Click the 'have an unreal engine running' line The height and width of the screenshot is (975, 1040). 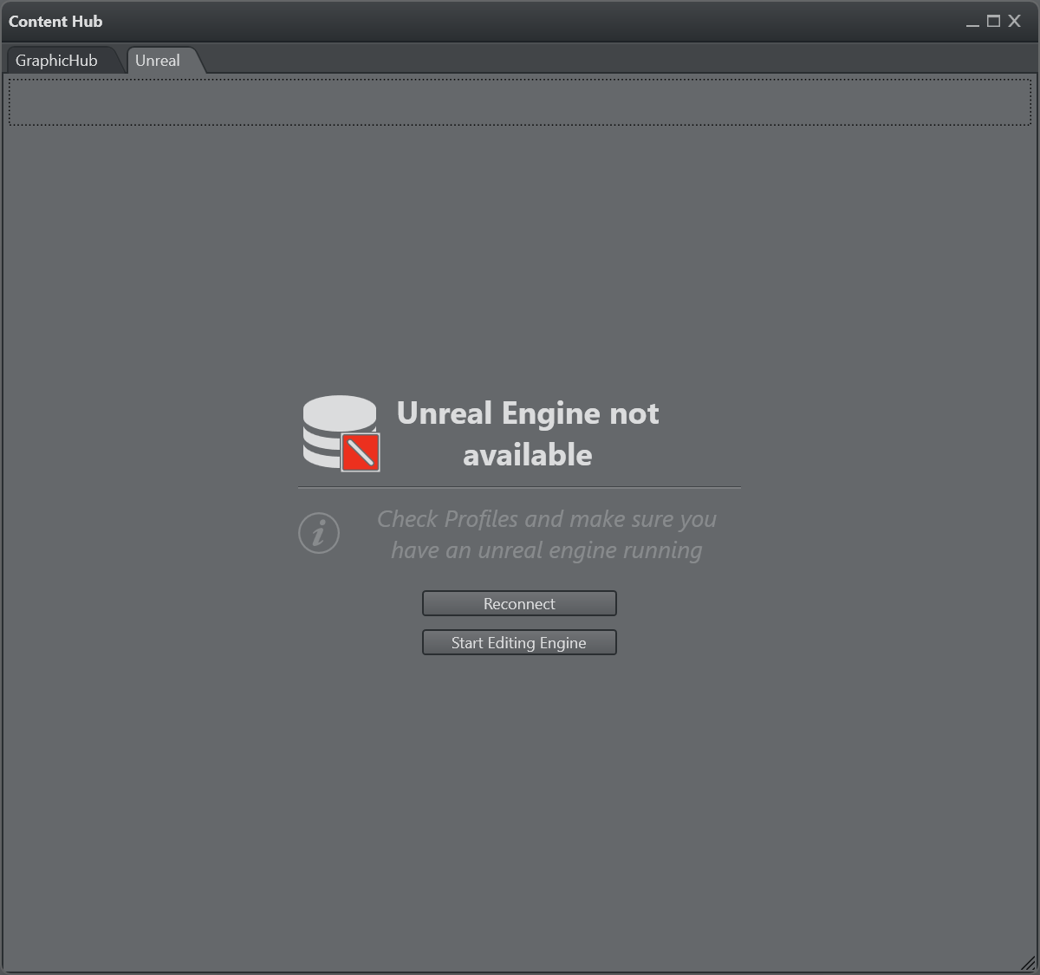tap(546, 550)
